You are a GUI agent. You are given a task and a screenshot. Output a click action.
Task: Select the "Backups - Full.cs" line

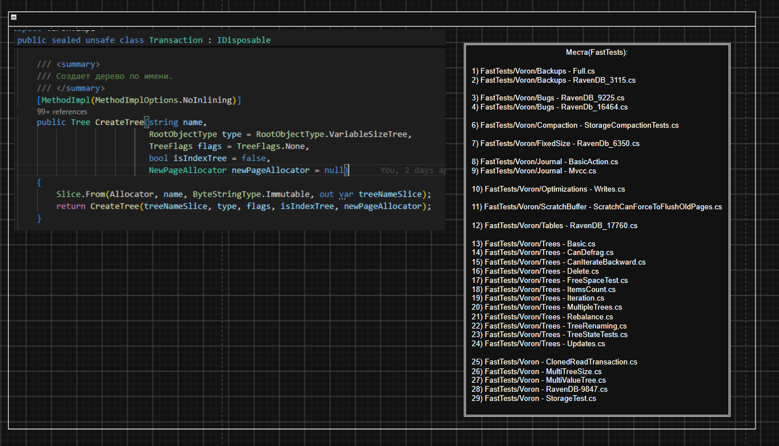pyautogui.click(x=533, y=71)
